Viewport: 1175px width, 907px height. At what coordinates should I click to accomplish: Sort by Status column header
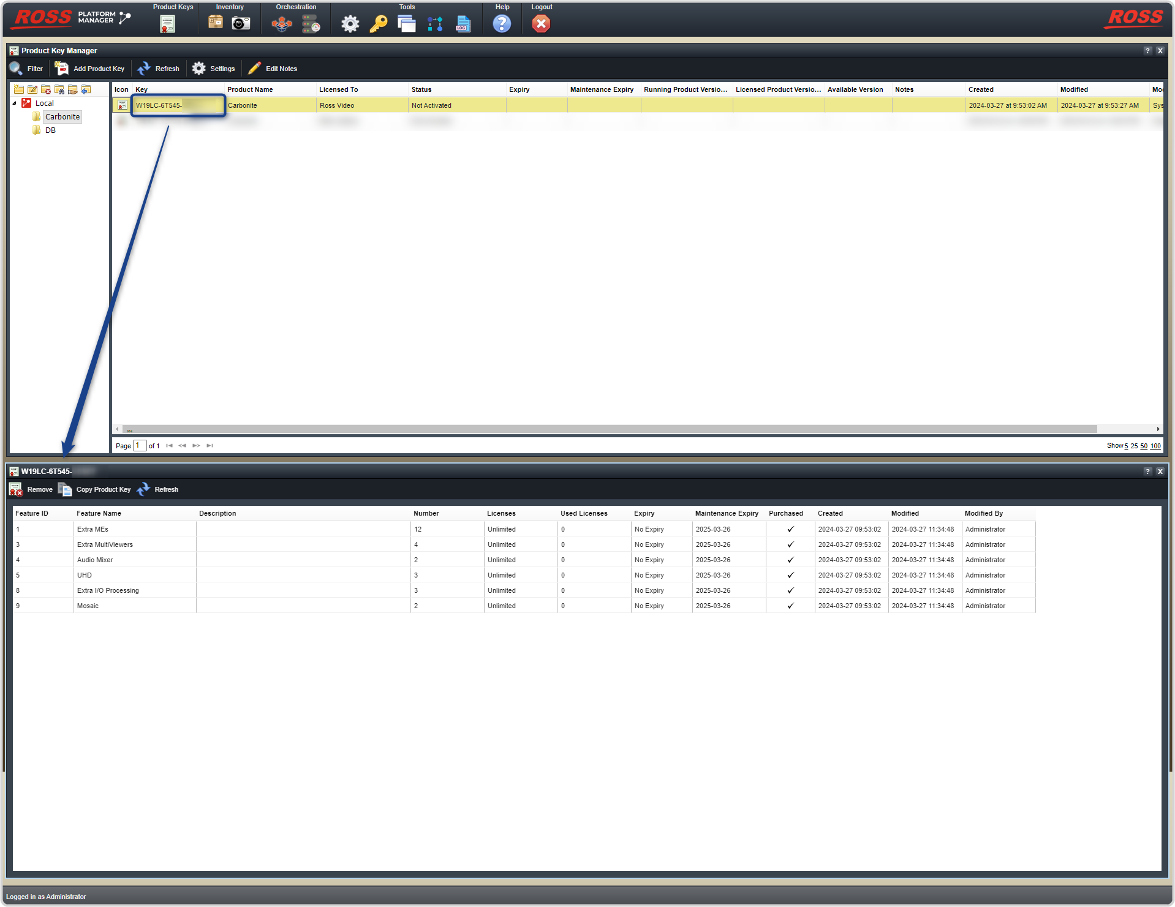(x=421, y=89)
